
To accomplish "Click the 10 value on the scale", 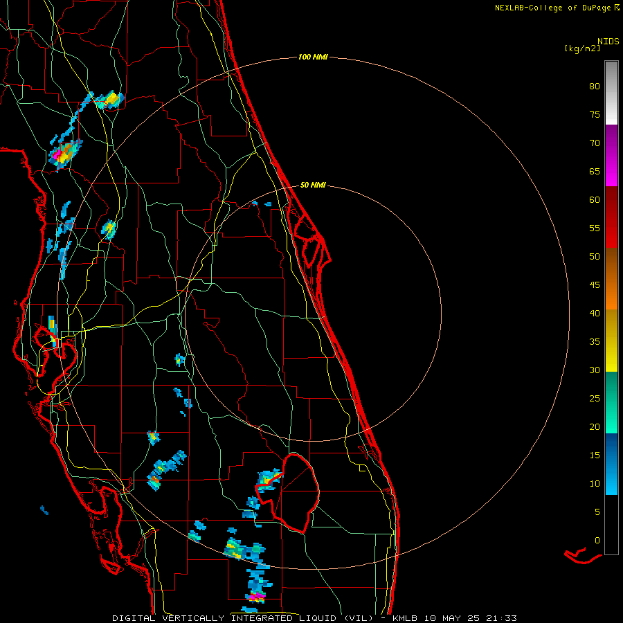I will (595, 484).
